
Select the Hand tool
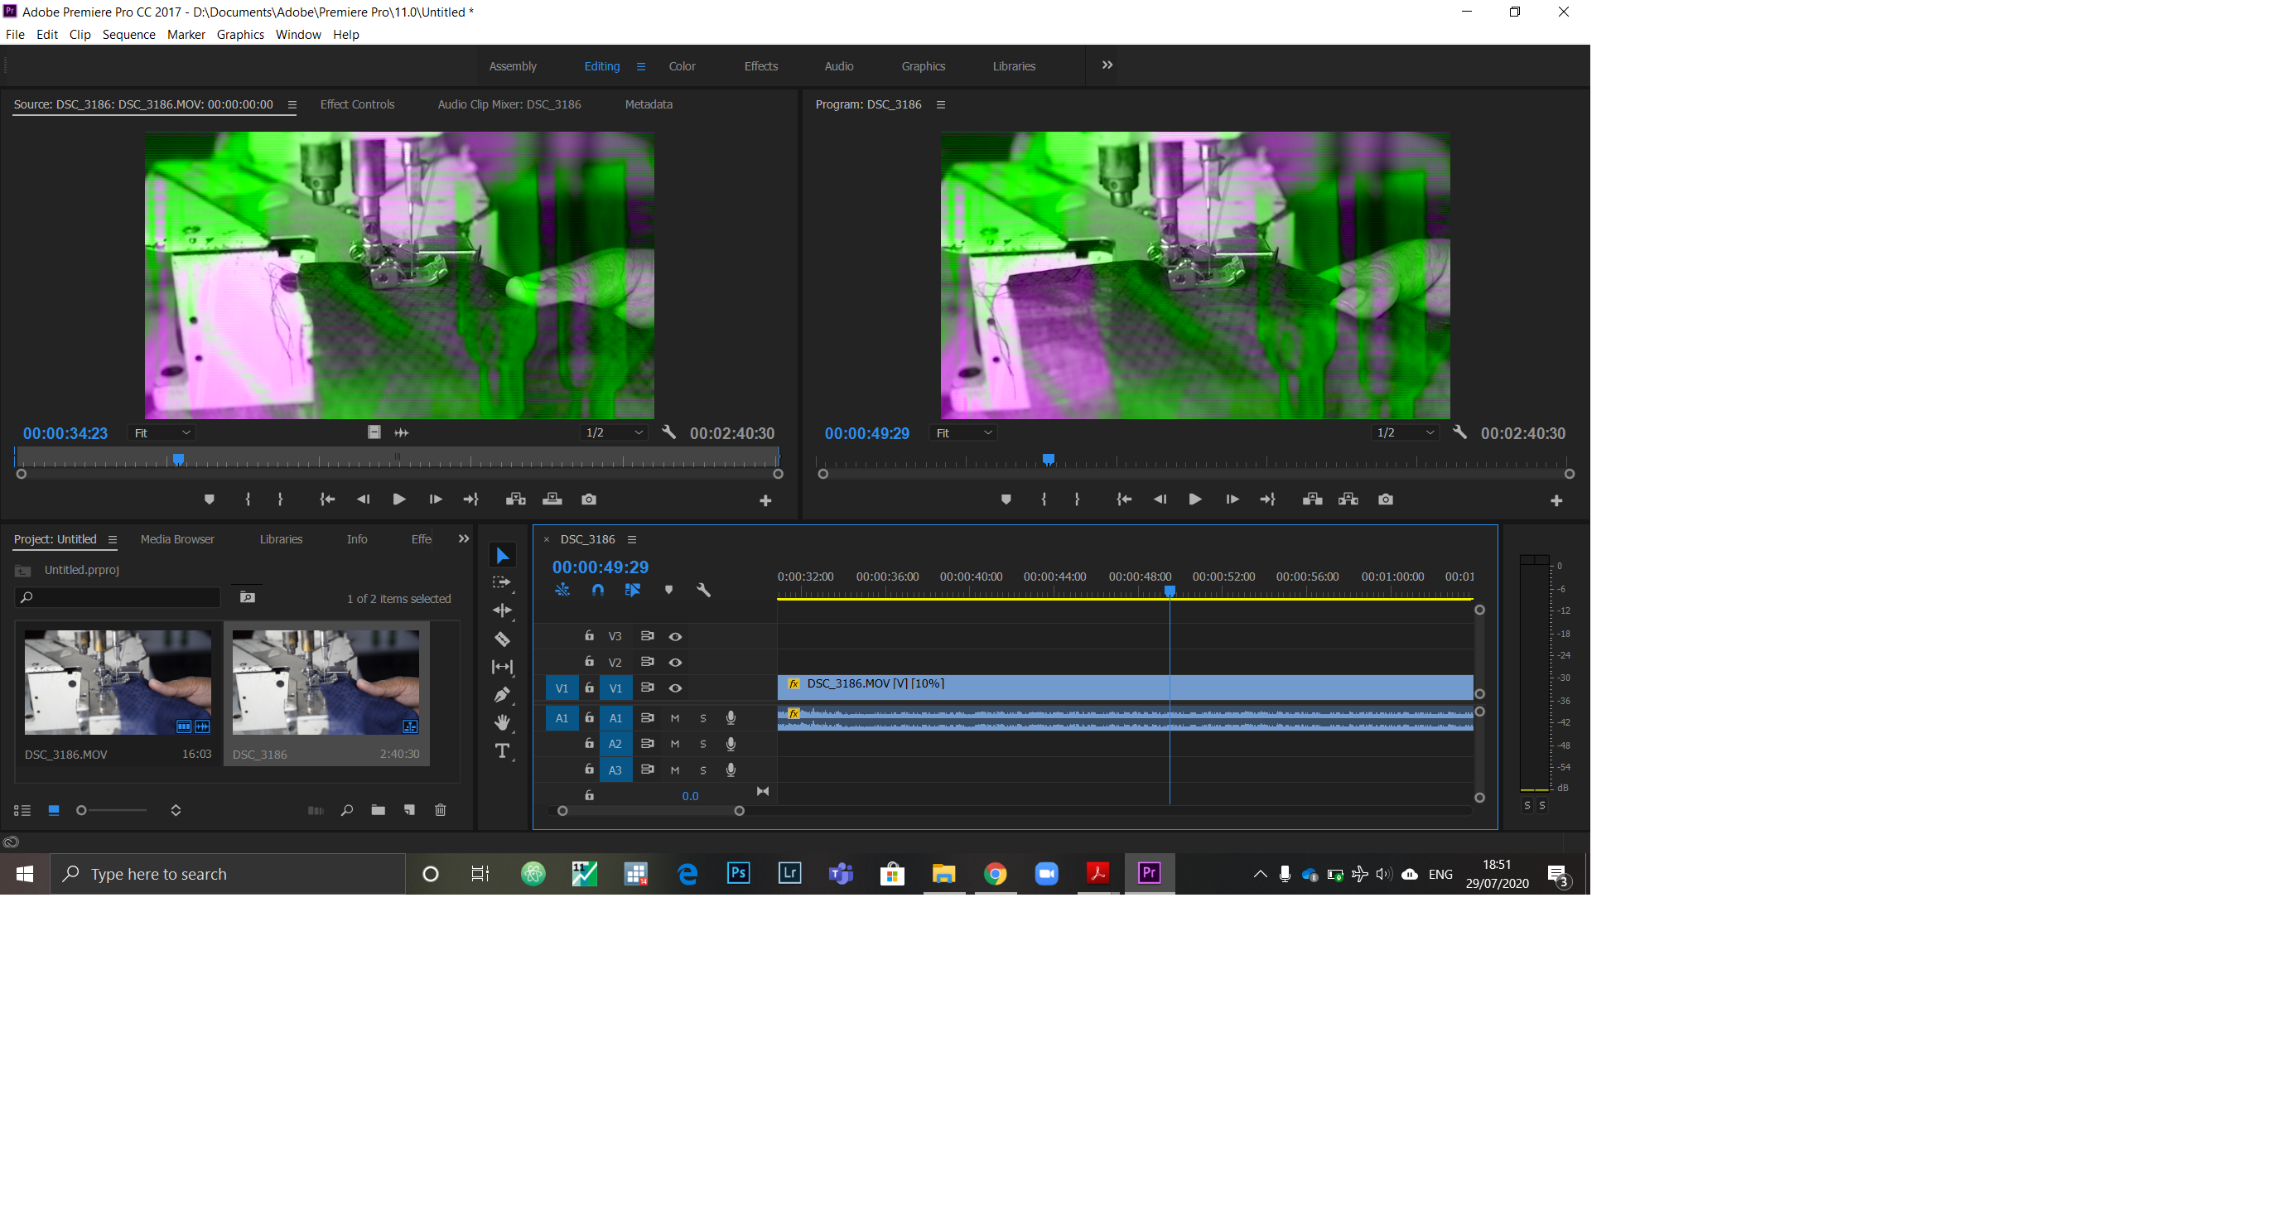click(x=502, y=722)
